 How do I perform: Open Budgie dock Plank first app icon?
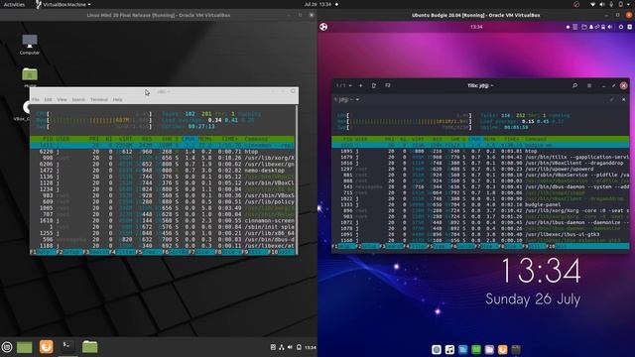point(437,349)
